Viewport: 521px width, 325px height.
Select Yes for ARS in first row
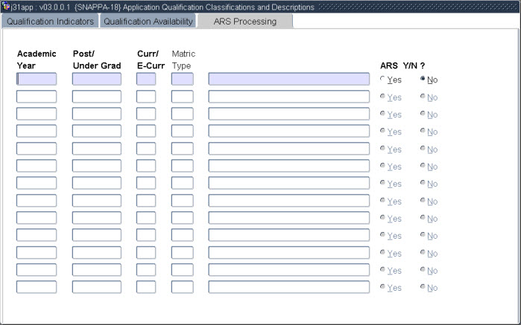[x=383, y=80]
